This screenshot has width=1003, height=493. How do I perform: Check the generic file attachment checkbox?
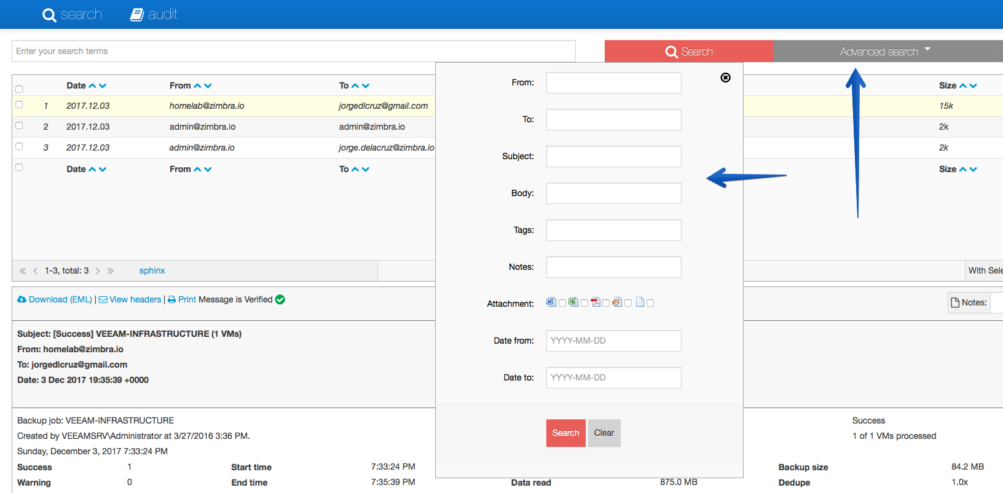650,303
